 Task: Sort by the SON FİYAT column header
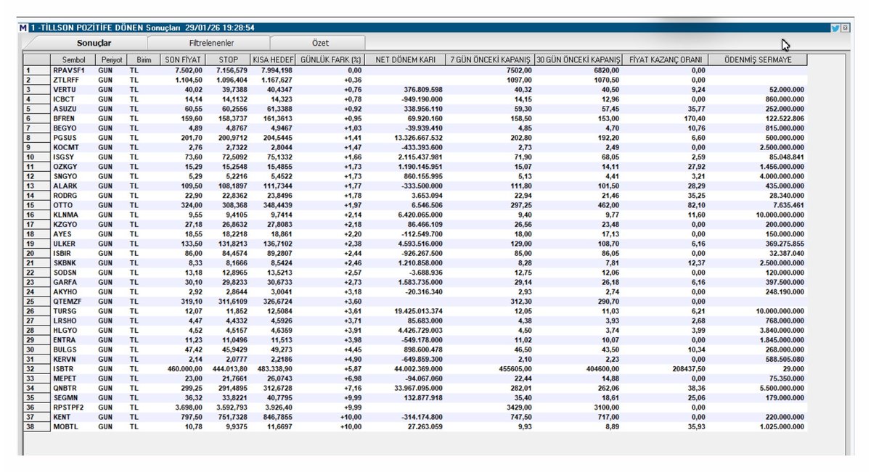point(181,59)
